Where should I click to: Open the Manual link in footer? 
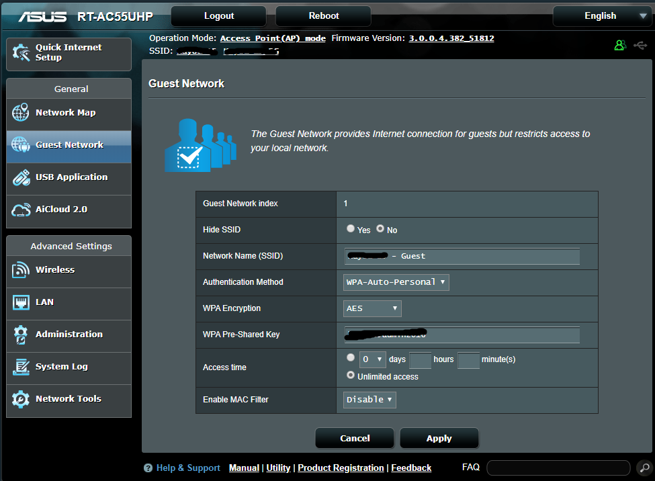pos(244,468)
